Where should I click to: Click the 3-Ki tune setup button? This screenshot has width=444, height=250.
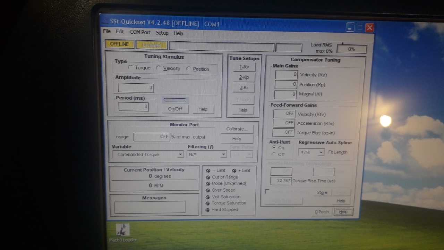[x=244, y=88]
